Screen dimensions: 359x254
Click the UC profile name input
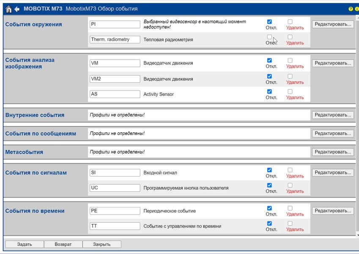(115, 188)
